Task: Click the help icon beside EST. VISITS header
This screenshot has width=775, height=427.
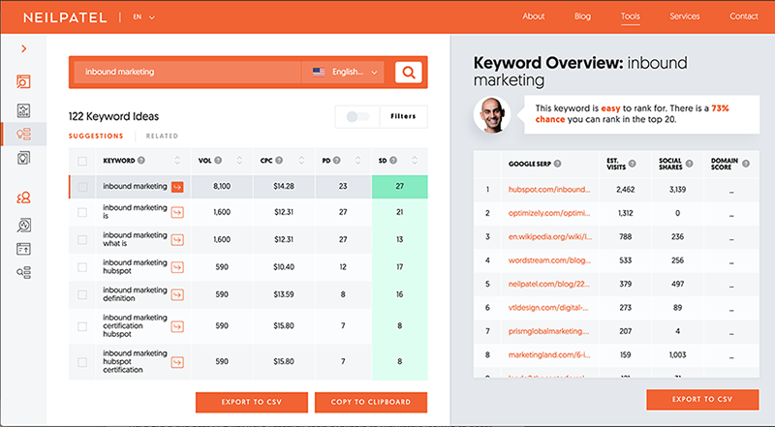Action: (633, 164)
